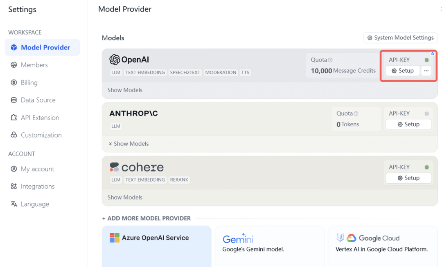Add the Google Cloud Vertex AI card
Screen dimensions: 442x267
(383, 246)
